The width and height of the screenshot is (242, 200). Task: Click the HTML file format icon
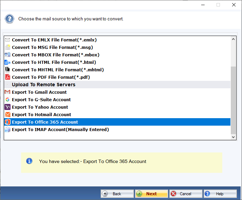click(x=7, y=62)
